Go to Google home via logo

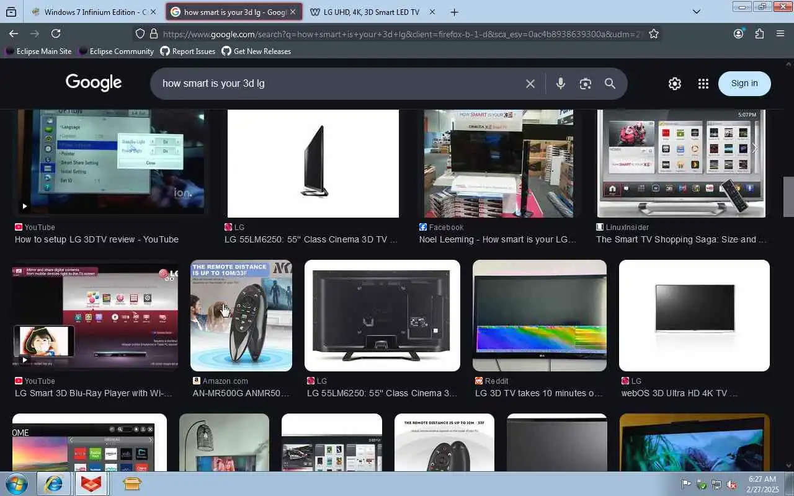(x=94, y=83)
